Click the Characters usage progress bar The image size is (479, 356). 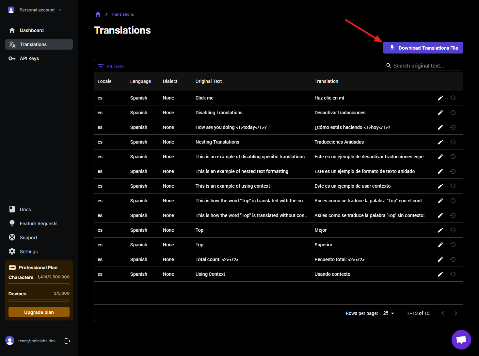pyautogui.click(x=39, y=284)
